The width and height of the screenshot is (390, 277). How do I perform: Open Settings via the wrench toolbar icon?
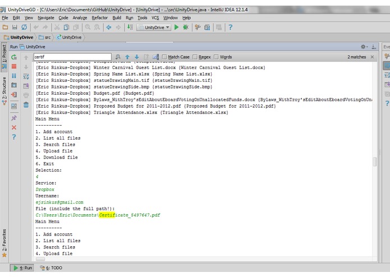[198, 27]
